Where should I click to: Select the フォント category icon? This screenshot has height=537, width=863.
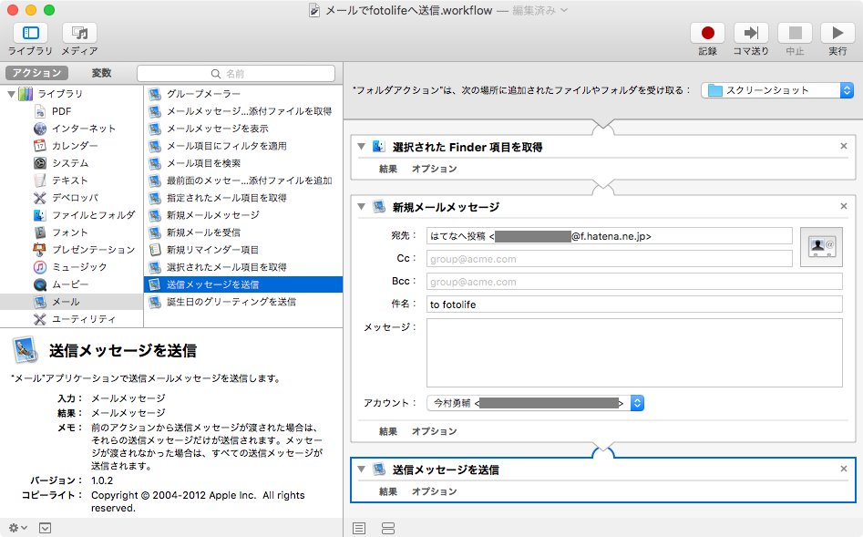coord(39,232)
